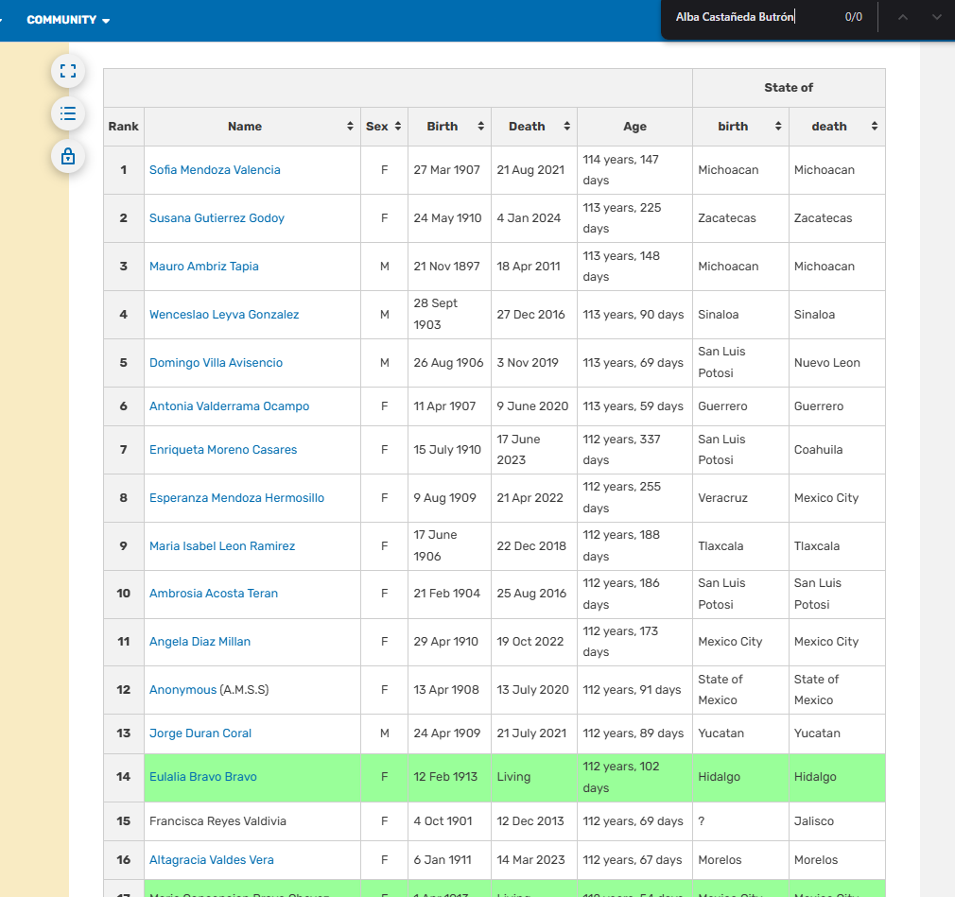Open Ambrosia Acosta Teran link

click(214, 594)
